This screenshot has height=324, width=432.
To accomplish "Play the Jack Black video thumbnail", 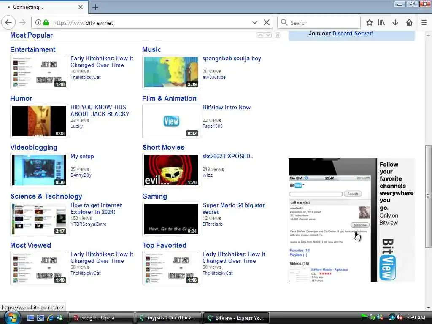I will point(39,121).
